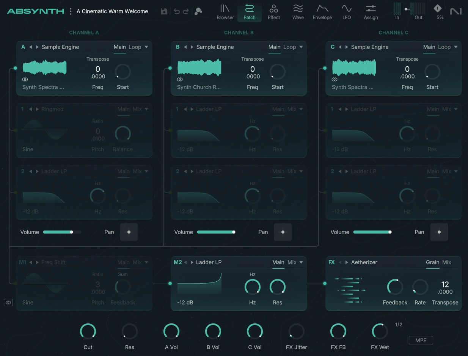
Task: Click preset name A Cinematic Warm Welcome
Action: pos(112,11)
